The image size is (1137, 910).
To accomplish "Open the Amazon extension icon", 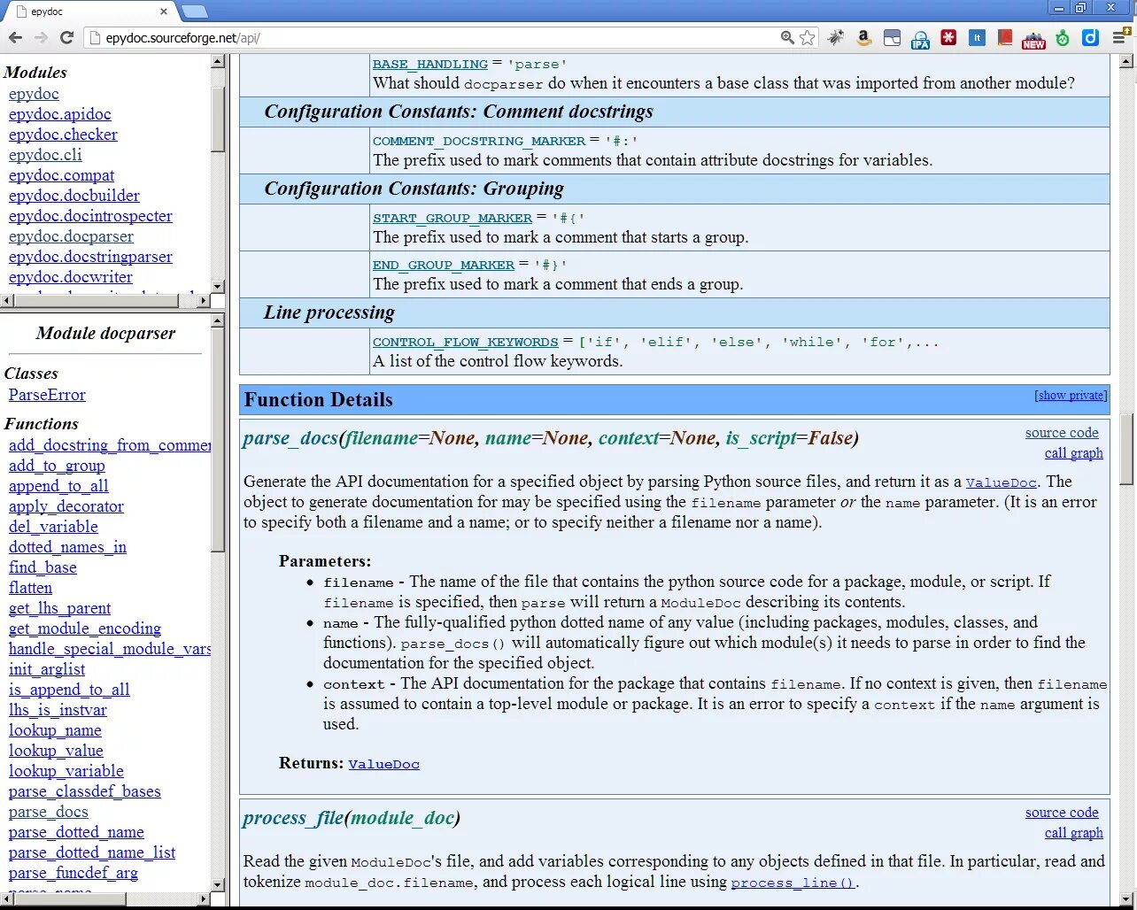I will [863, 37].
